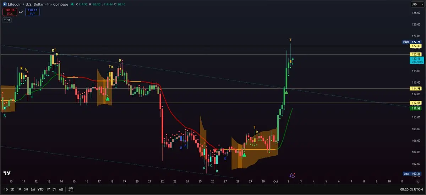Click the High 122.71 label
Viewport: 426px width, 195px height.
(411, 42)
